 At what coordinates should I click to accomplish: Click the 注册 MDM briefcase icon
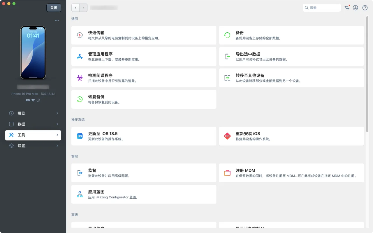pyautogui.click(x=227, y=173)
